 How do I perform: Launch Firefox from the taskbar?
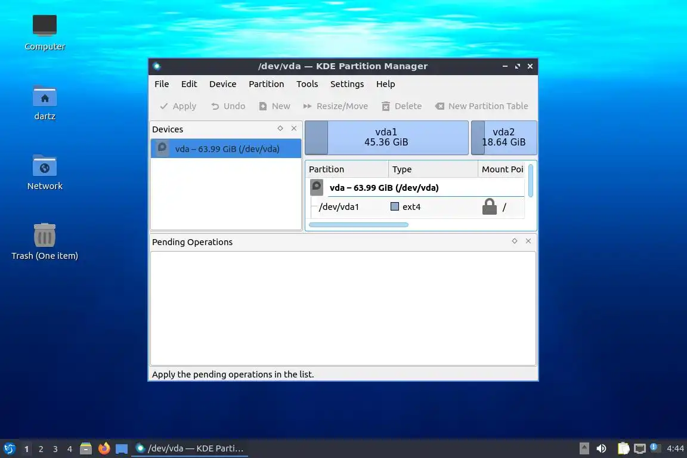[x=104, y=448]
